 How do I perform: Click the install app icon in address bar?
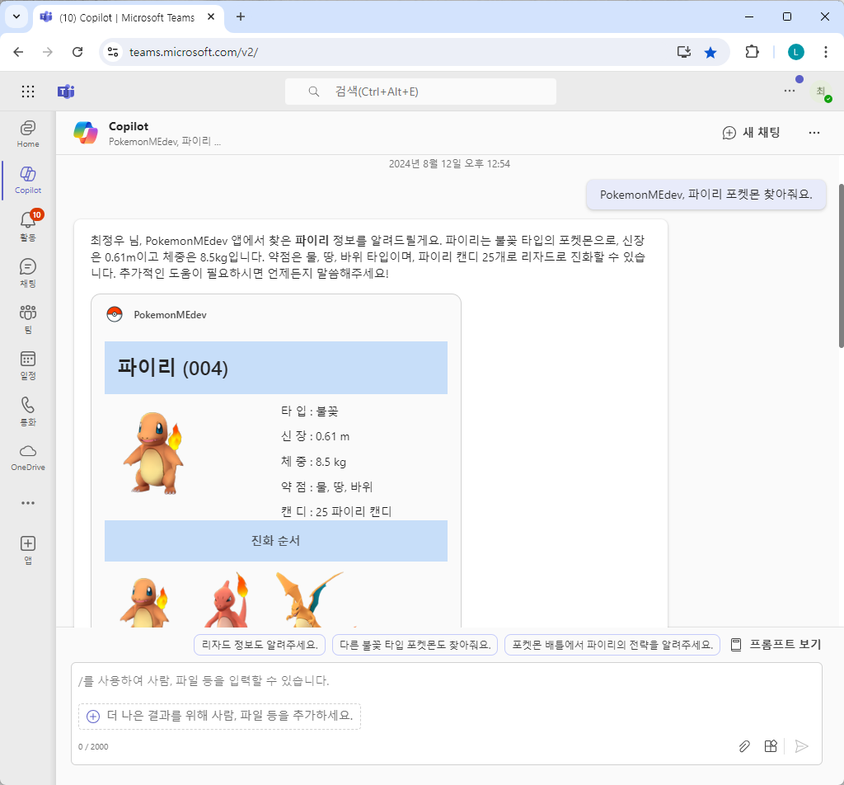pos(683,52)
